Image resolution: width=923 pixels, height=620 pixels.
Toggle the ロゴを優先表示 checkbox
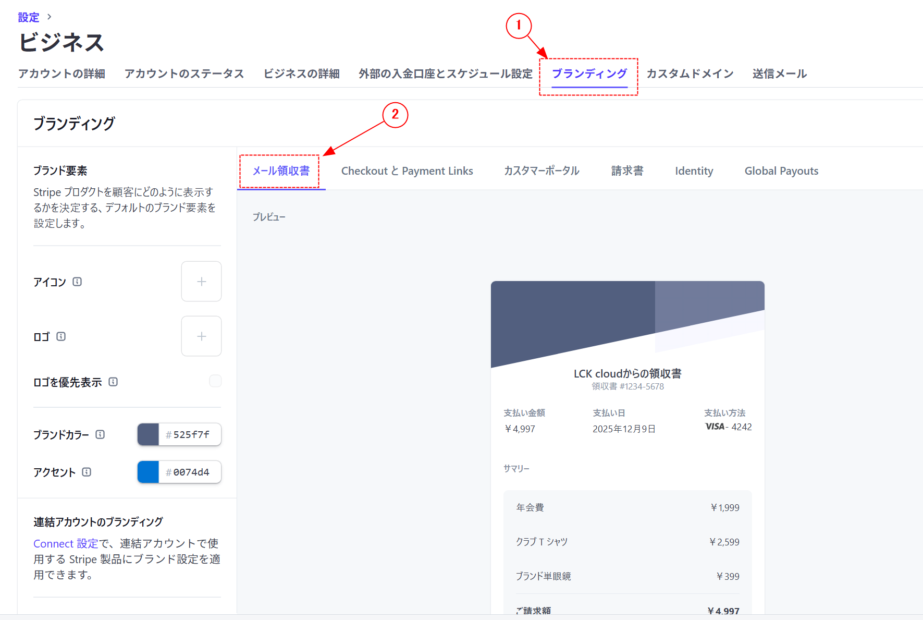(215, 381)
